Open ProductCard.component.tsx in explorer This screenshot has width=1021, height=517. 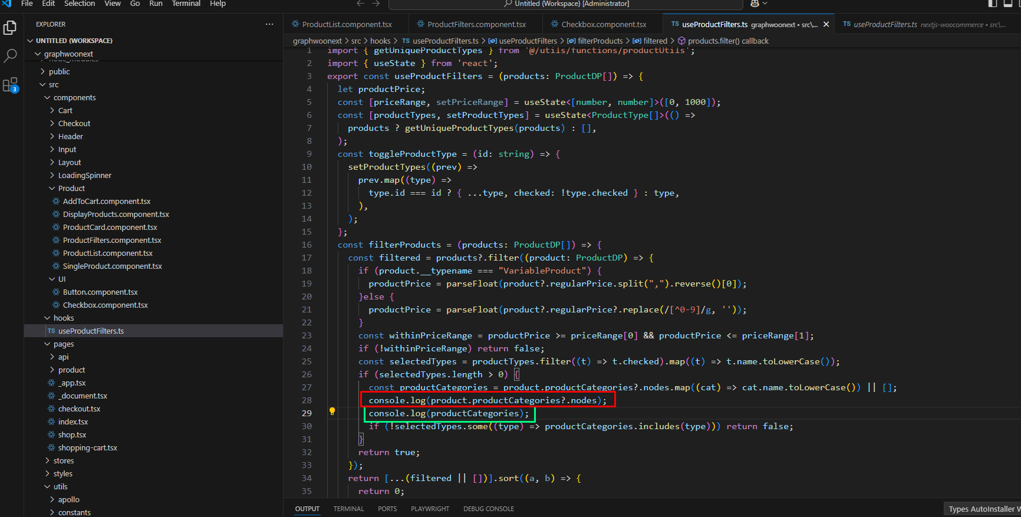(x=110, y=228)
